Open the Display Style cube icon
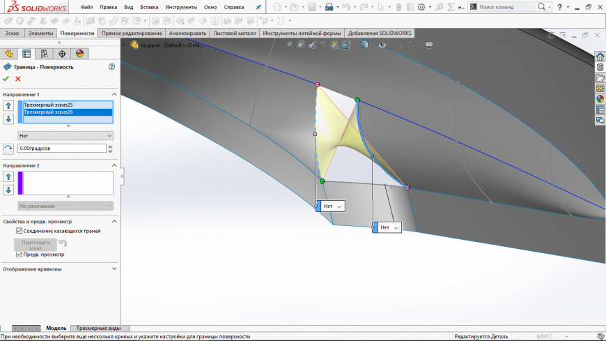This screenshot has height=341, width=606. 364,45
